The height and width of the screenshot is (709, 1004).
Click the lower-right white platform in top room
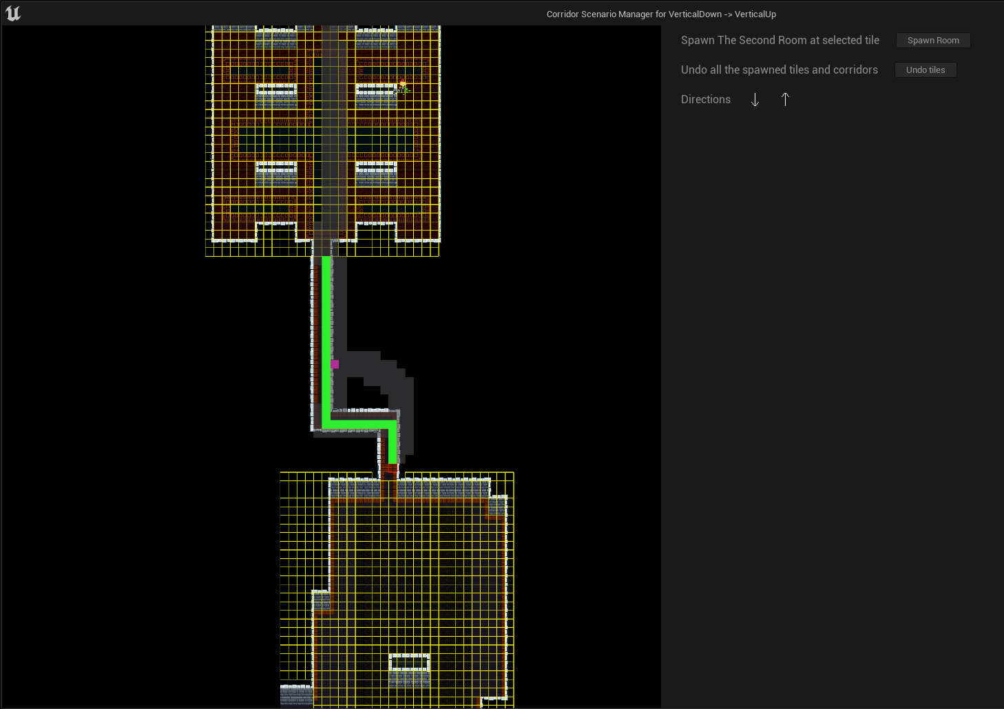376,169
